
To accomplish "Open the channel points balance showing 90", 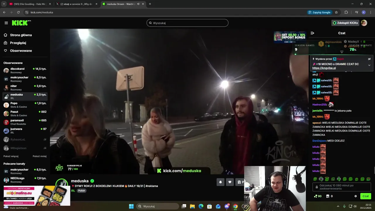I will click(318, 196).
